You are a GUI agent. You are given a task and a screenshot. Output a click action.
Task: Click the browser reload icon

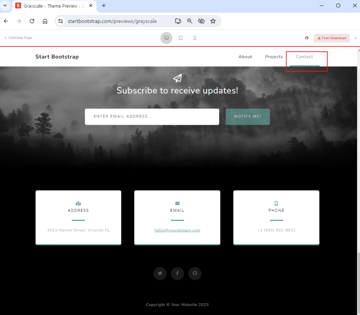(x=32, y=21)
